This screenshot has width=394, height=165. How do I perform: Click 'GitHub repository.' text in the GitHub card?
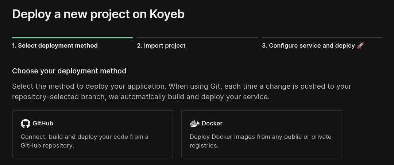(47, 145)
